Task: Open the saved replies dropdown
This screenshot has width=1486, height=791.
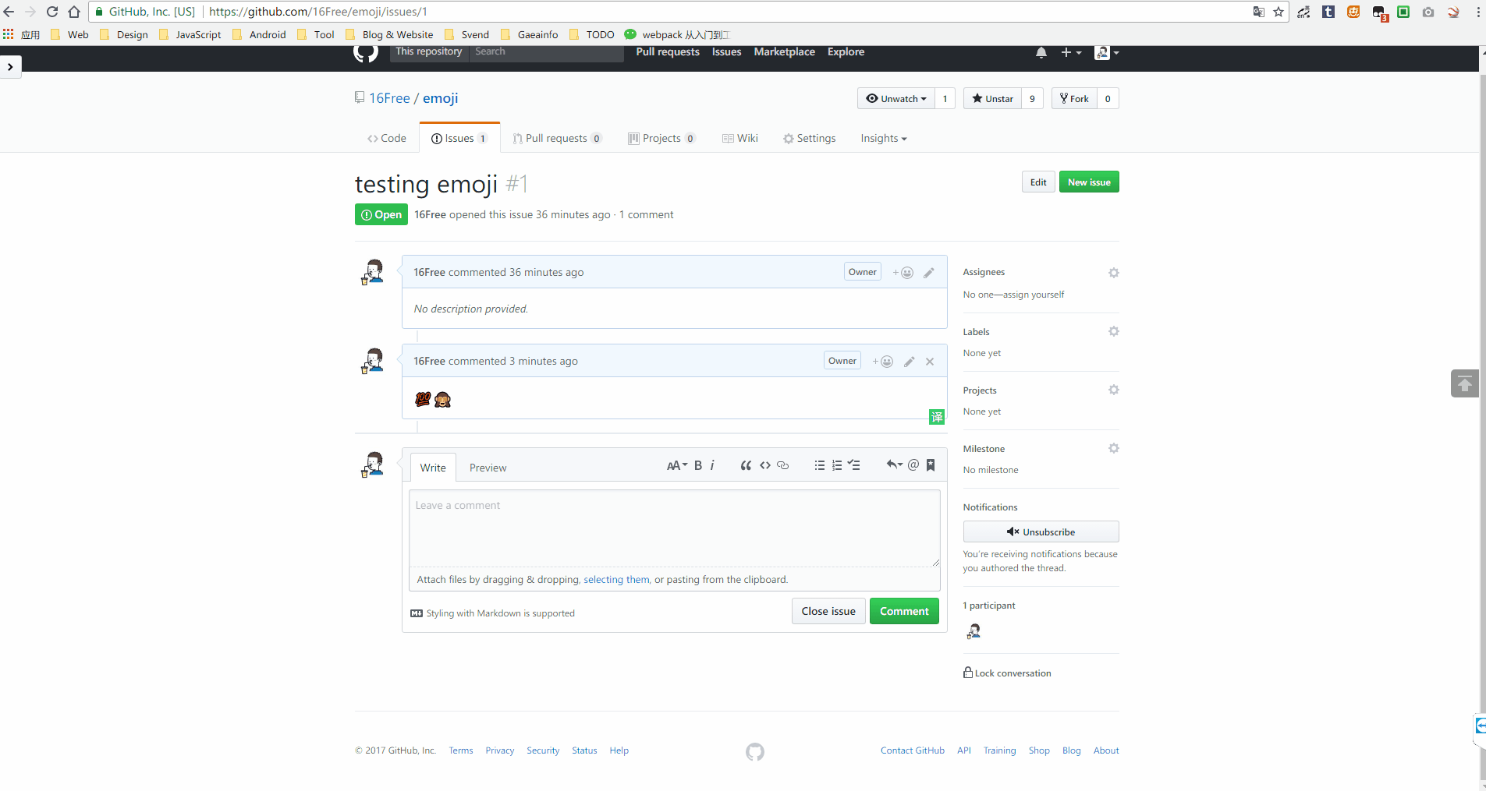Action: pos(894,465)
